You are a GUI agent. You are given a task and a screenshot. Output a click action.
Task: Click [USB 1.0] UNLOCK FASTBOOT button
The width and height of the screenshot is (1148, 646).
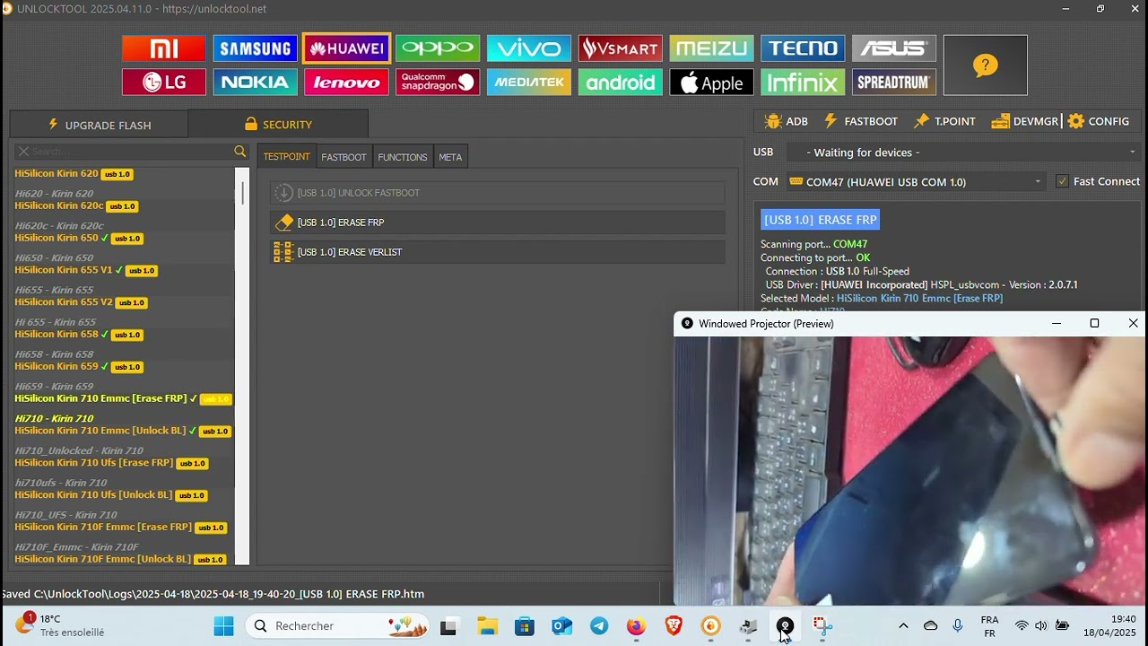click(498, 193)
